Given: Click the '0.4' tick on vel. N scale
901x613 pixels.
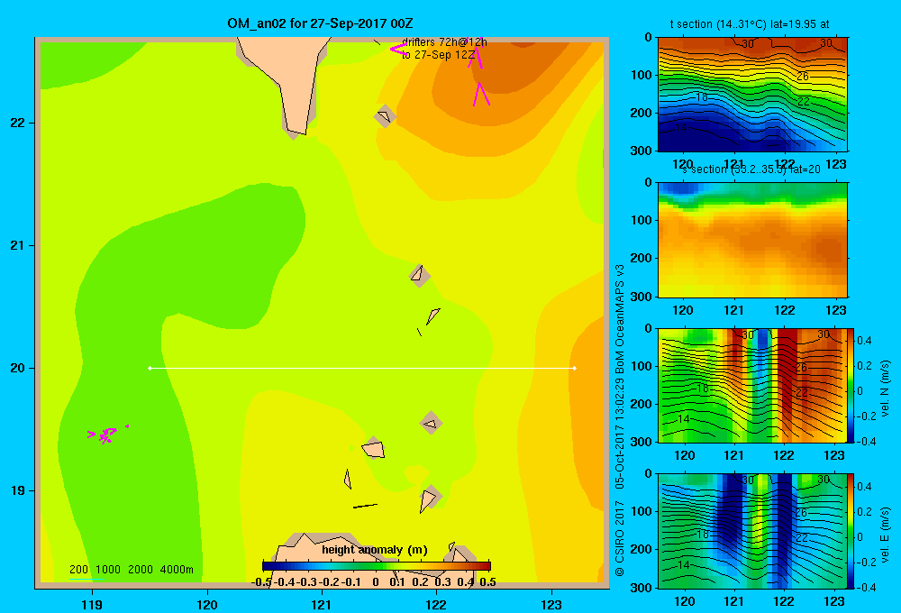Looking at the screenshot, I should pyautogui.click(x=864, y=341).
